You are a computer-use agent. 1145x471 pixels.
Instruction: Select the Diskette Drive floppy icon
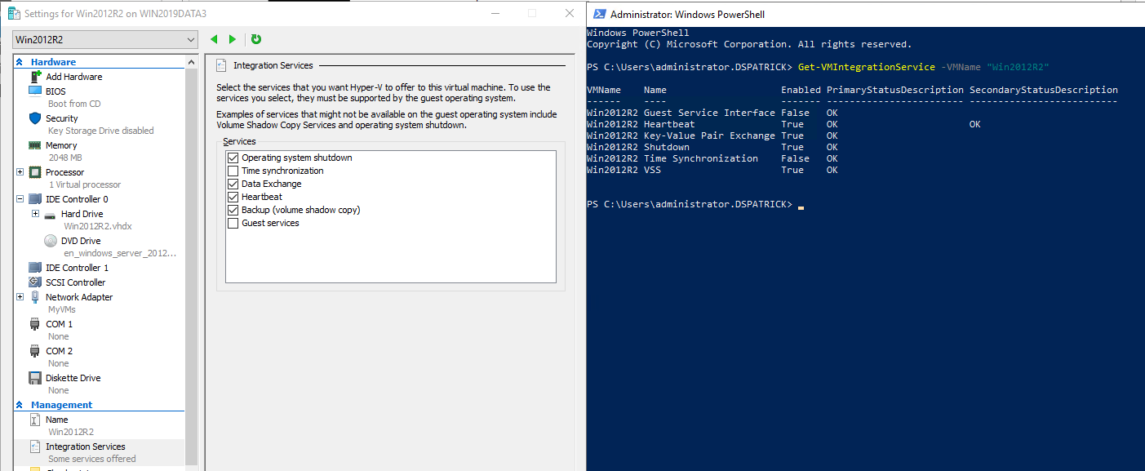35,378
